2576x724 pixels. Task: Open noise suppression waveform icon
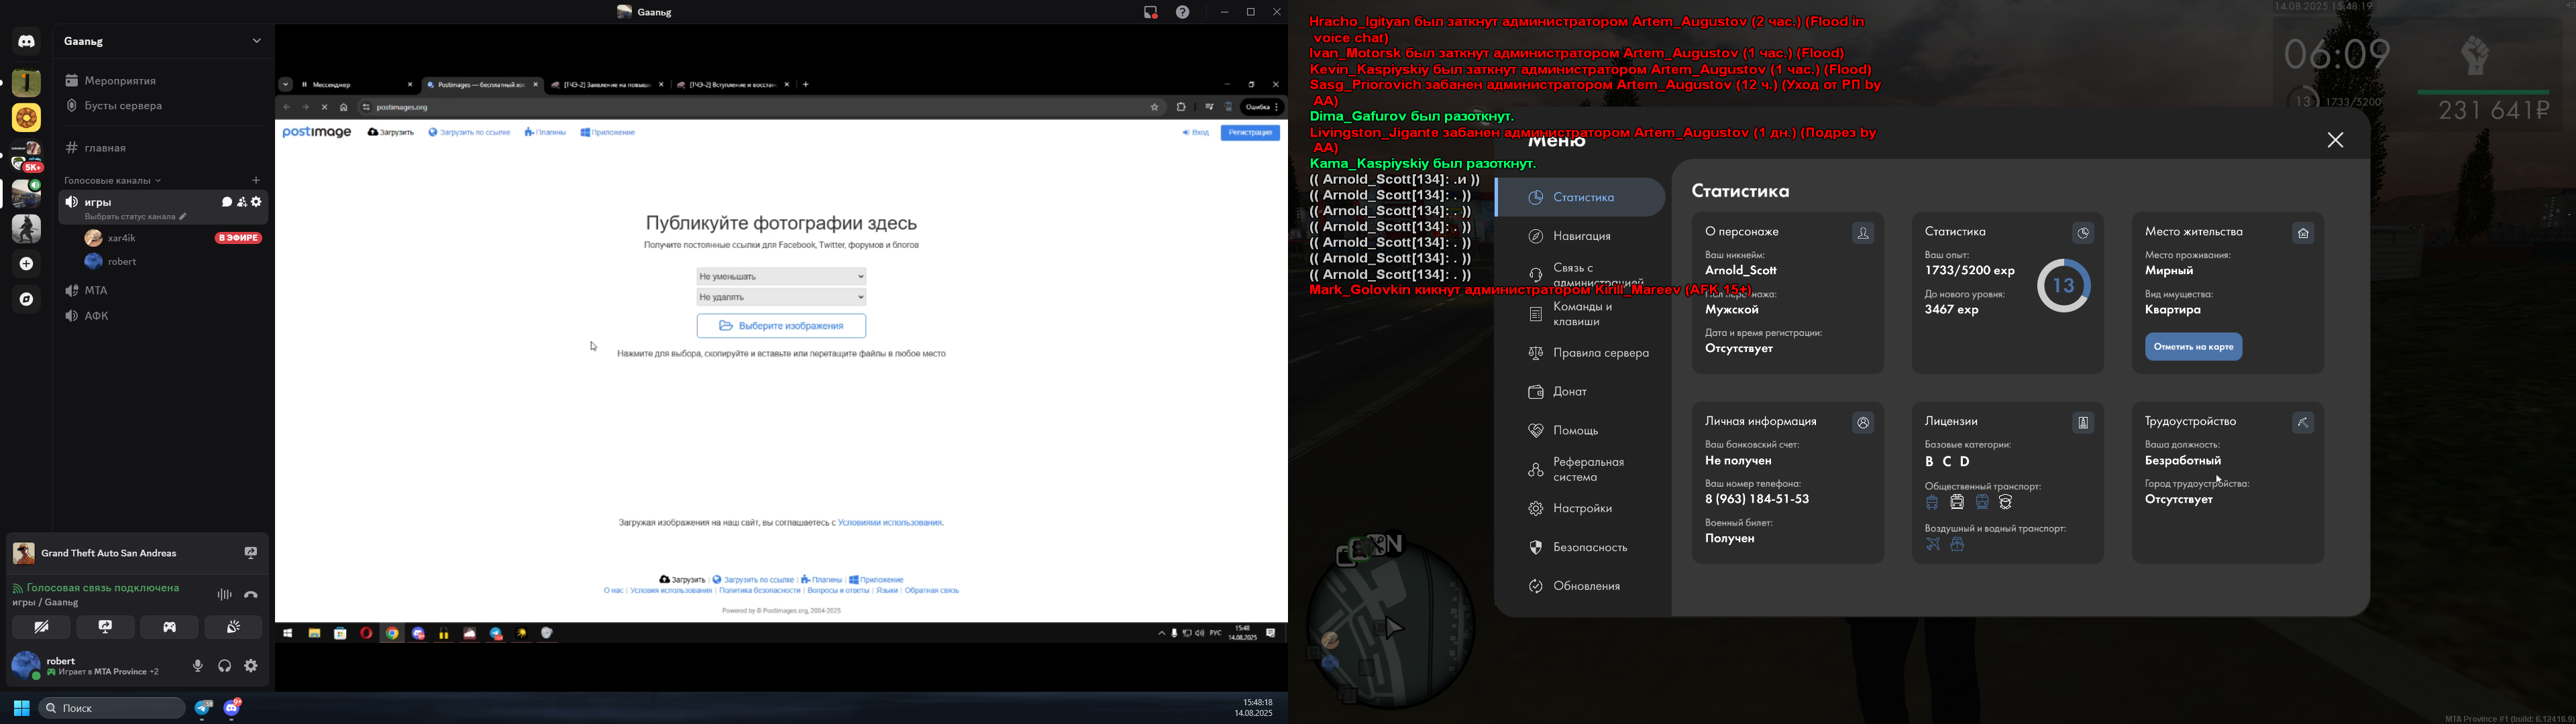pos(224,595)
